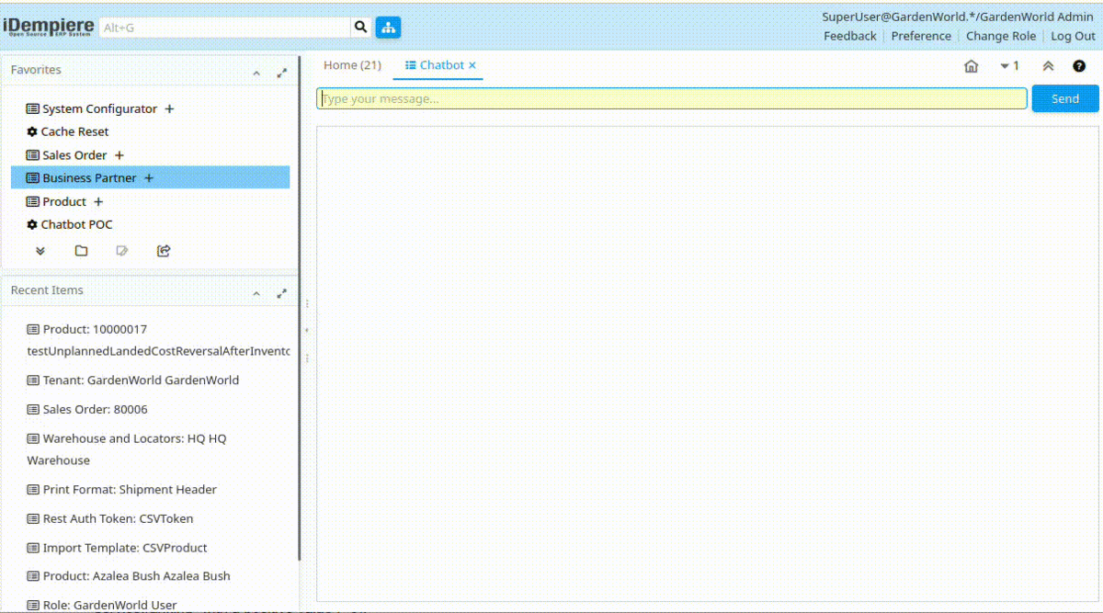1103x613 pixels.
Task: Expand all favorites with double chevron
Action: click(40, 251)
